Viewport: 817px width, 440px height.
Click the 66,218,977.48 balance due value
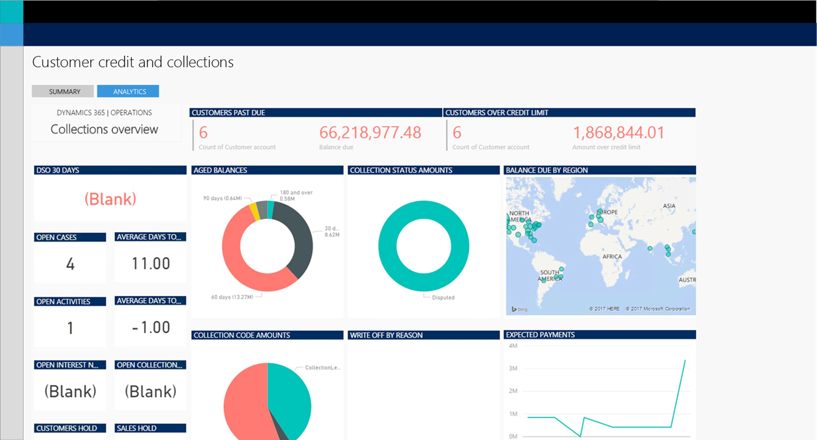[370, 133]
